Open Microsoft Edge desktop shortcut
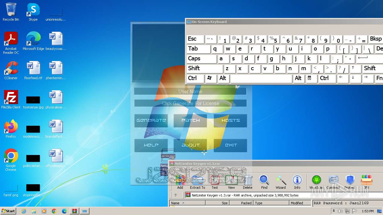 33,41
